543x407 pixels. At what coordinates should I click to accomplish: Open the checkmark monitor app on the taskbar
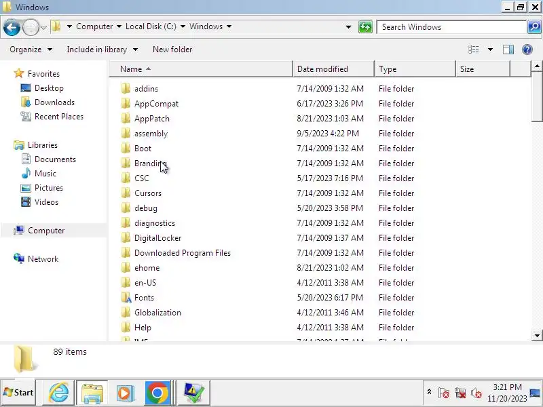pos(194,393)
